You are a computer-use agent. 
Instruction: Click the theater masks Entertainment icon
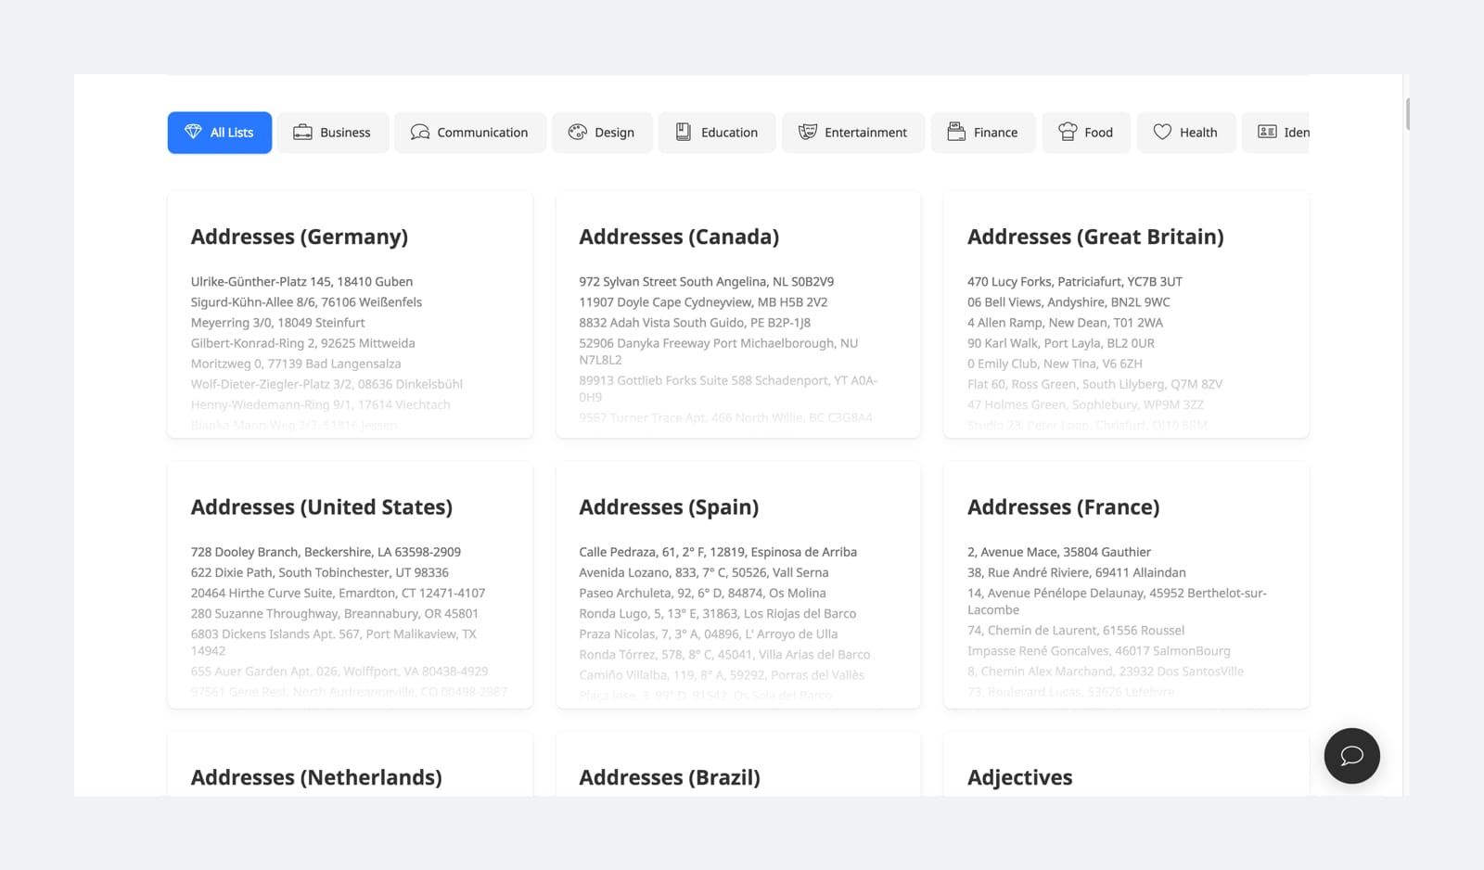806,132
